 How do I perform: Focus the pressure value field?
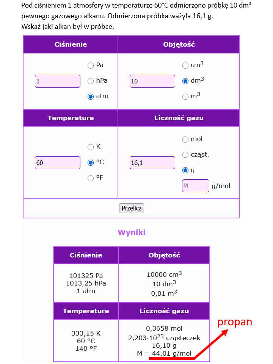coord(58,81)
